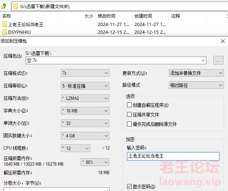The width and height of the screenshot is (228, 191).
Task: Select folder icon of DSYPNHKJ
Action: click(4, 32)
